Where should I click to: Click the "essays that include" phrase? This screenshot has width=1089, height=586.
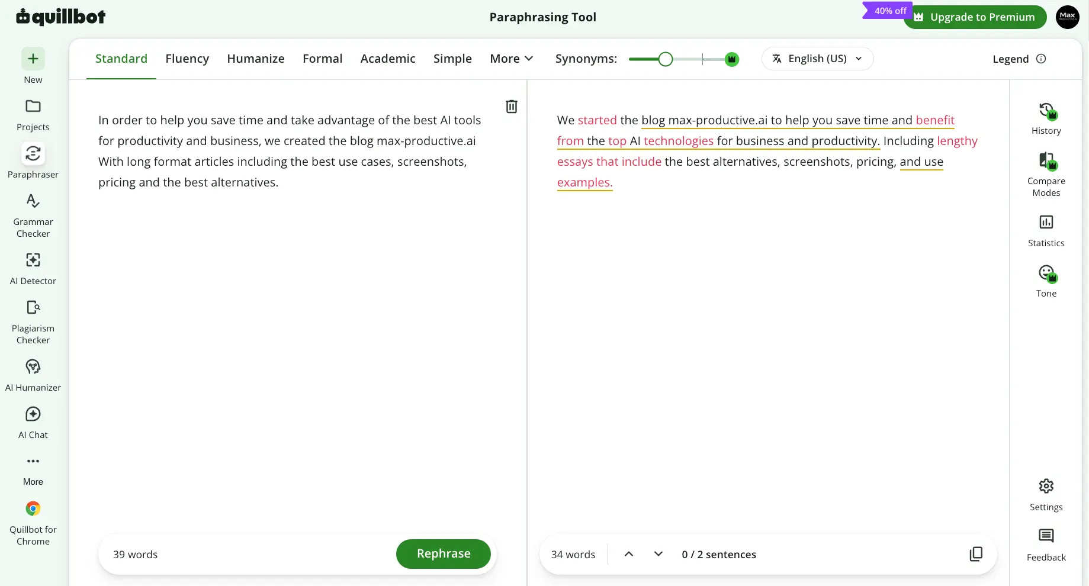pyautogui.click(x=609, y=162)
